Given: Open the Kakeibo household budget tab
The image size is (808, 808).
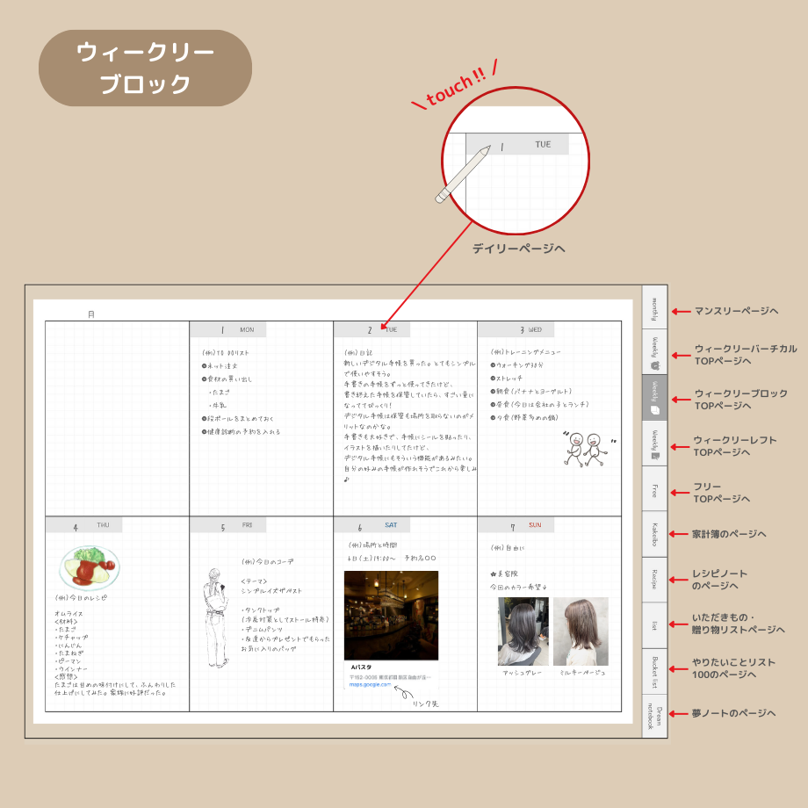Looking at the screenshot, I should (x=654, y=531).
